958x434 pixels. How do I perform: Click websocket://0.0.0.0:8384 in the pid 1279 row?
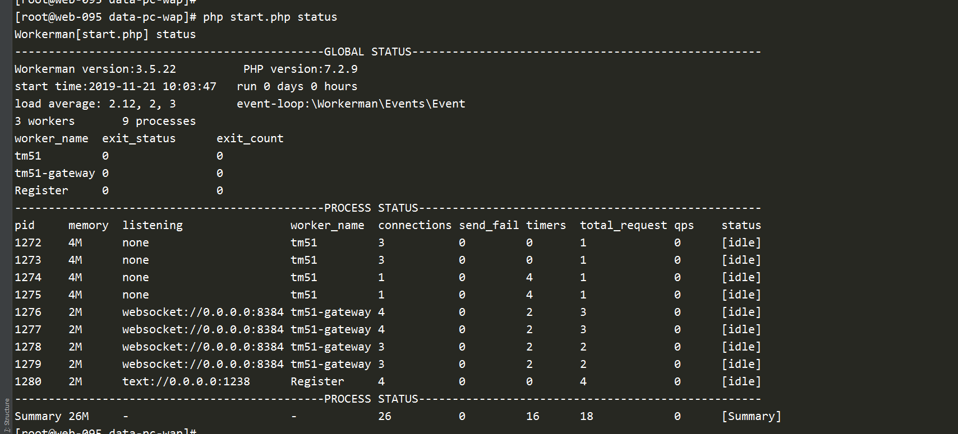click(202, 364)
